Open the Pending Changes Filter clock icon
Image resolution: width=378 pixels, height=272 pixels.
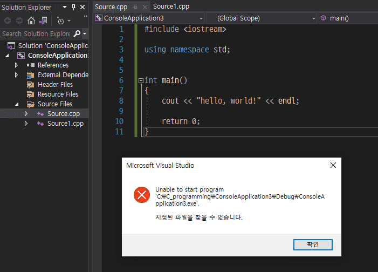(x=60, y=21)
